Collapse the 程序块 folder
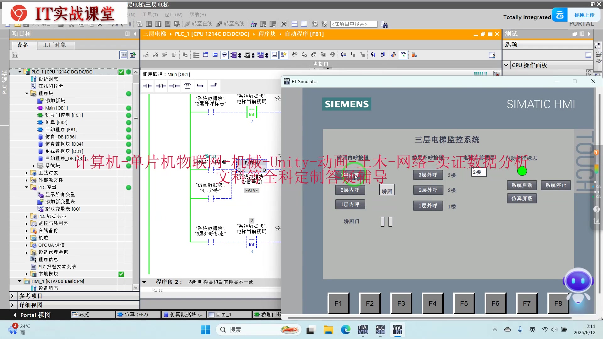The image size is (603, 339). [27, 94]
